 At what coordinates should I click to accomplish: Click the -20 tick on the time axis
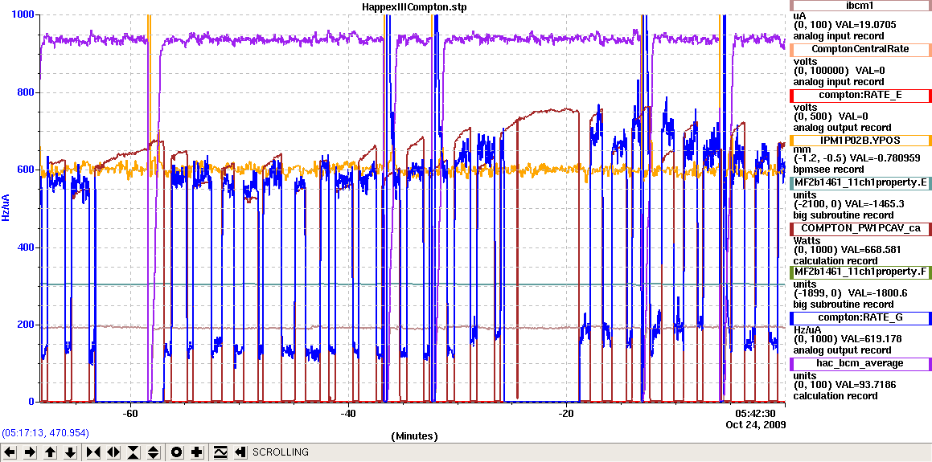pos(566,413)
